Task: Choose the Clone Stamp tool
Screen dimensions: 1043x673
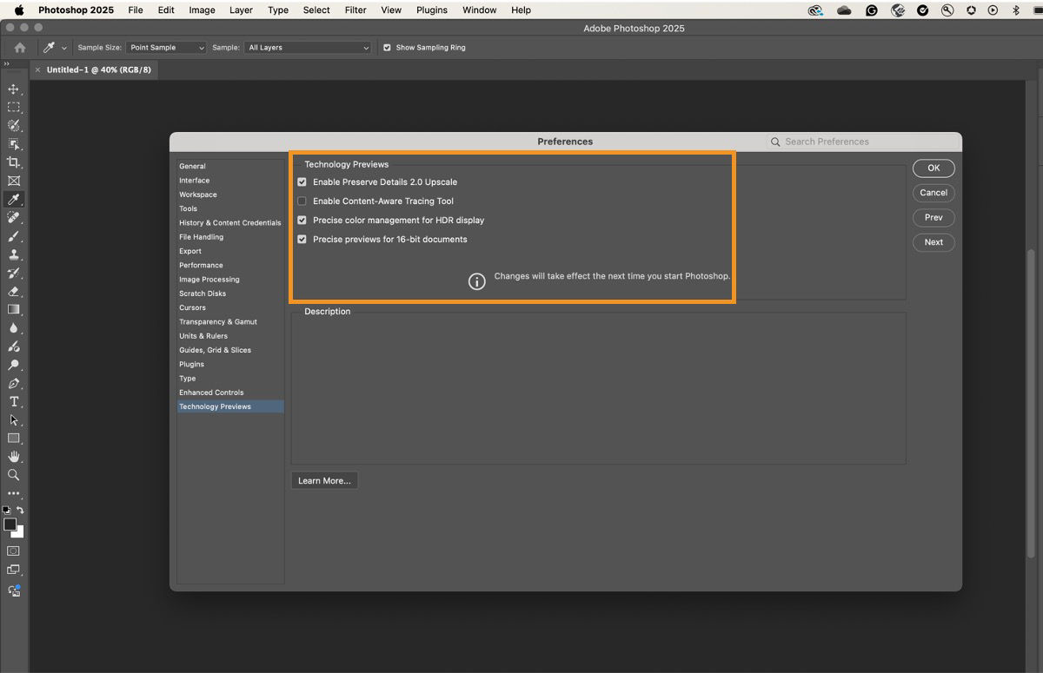Action: pos(13,254)
